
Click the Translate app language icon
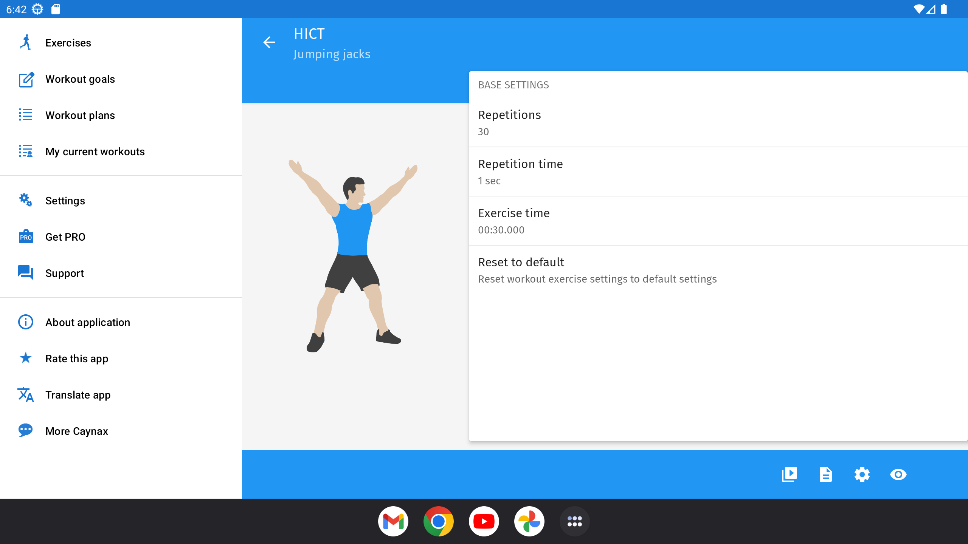tap(26, 394)
